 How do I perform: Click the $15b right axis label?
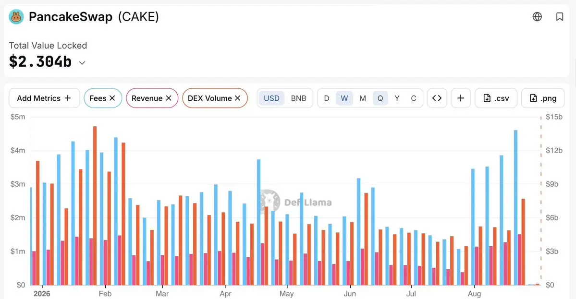[554, 117]
